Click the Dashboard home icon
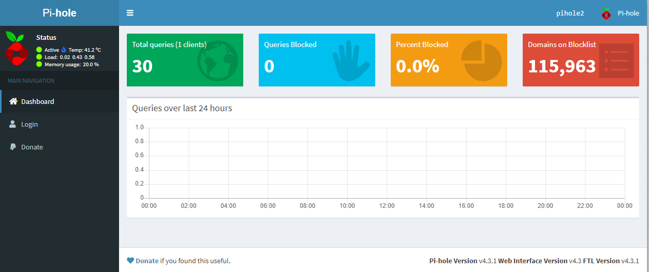Screen dimensions: 649x272 (13, 101)
